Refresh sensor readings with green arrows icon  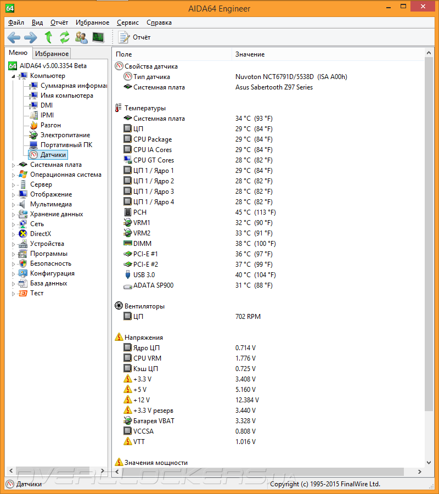point(65,37)
